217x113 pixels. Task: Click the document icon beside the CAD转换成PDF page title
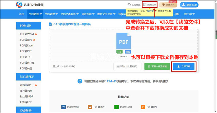(x=50, y=24)
